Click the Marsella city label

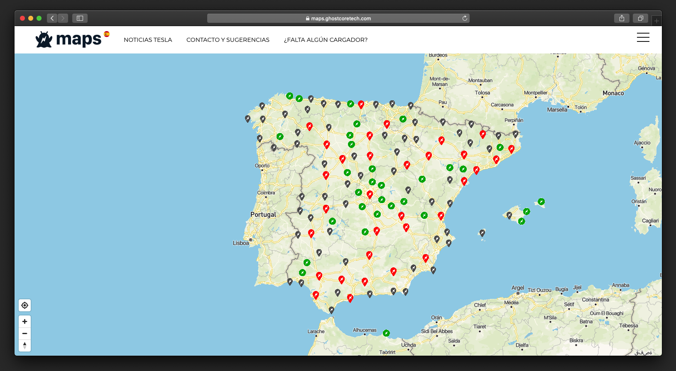pos(557,110)
